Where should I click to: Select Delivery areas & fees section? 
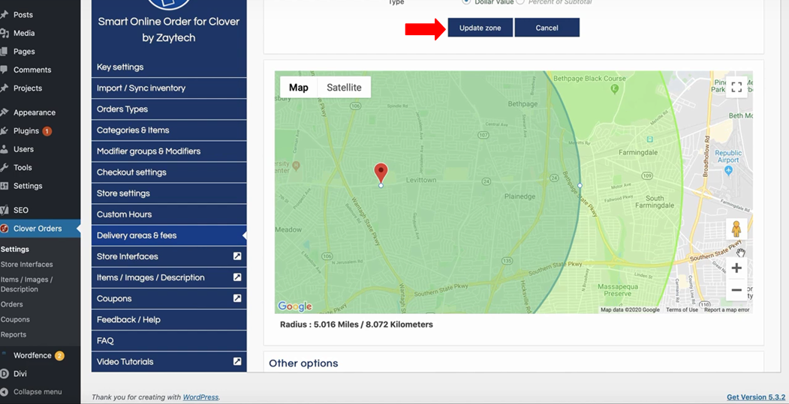169,235
